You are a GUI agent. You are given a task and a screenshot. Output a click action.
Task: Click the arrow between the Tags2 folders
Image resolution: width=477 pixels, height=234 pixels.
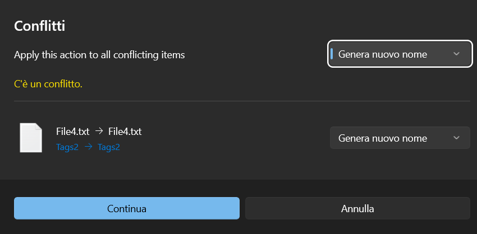tap(88, 148)
